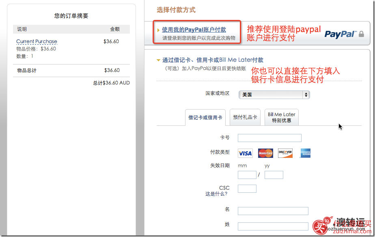The image size is (375, 237).
Task: Click the 说明 column header
Action: coord(22,29)
